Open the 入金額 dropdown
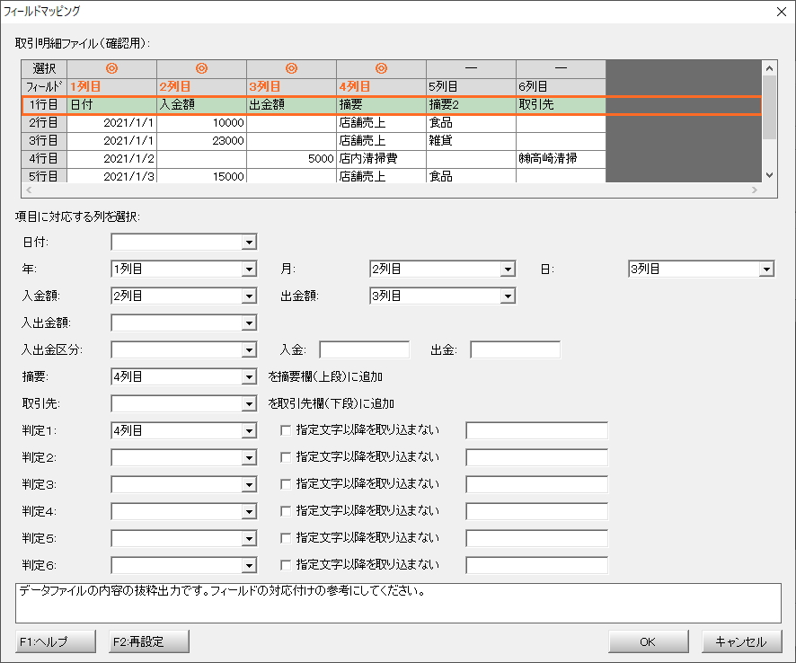This screenshot has width=796, height=663. pos(249,296)
